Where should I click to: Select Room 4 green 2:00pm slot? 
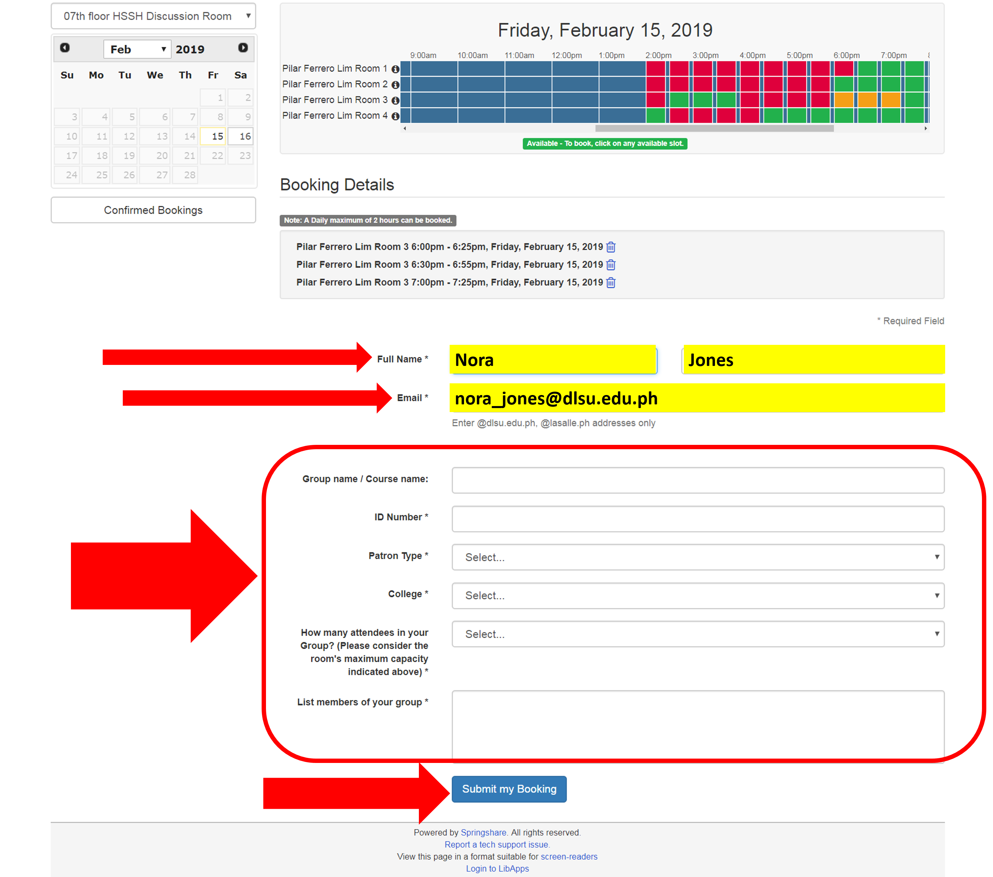tap(655, 116)
